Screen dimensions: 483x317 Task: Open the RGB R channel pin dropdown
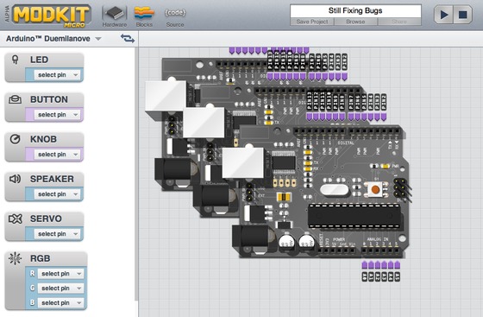coord(60,274)
